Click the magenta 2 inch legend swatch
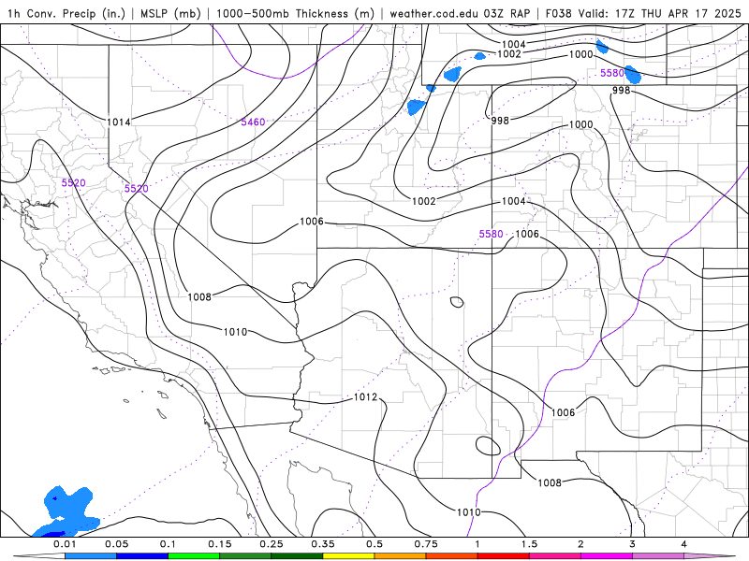Image resolution: width=749 pixels, height=561 pixels. coord(607,555)
